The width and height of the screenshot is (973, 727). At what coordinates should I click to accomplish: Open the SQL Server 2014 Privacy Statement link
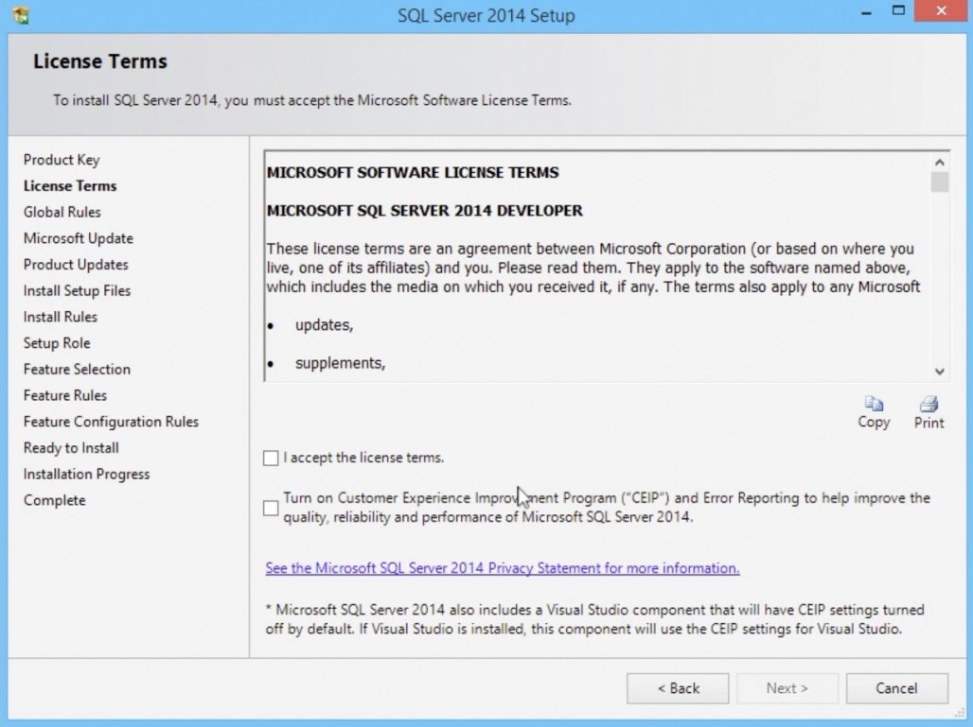(502, 568)
